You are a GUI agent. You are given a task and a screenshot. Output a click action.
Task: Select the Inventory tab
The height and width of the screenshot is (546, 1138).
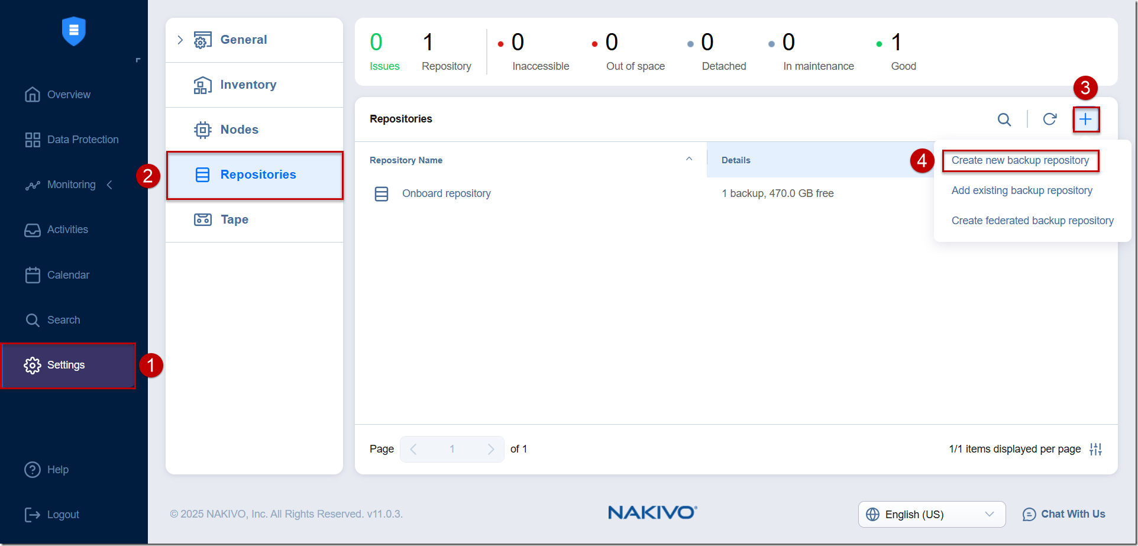tap(254, 85)
